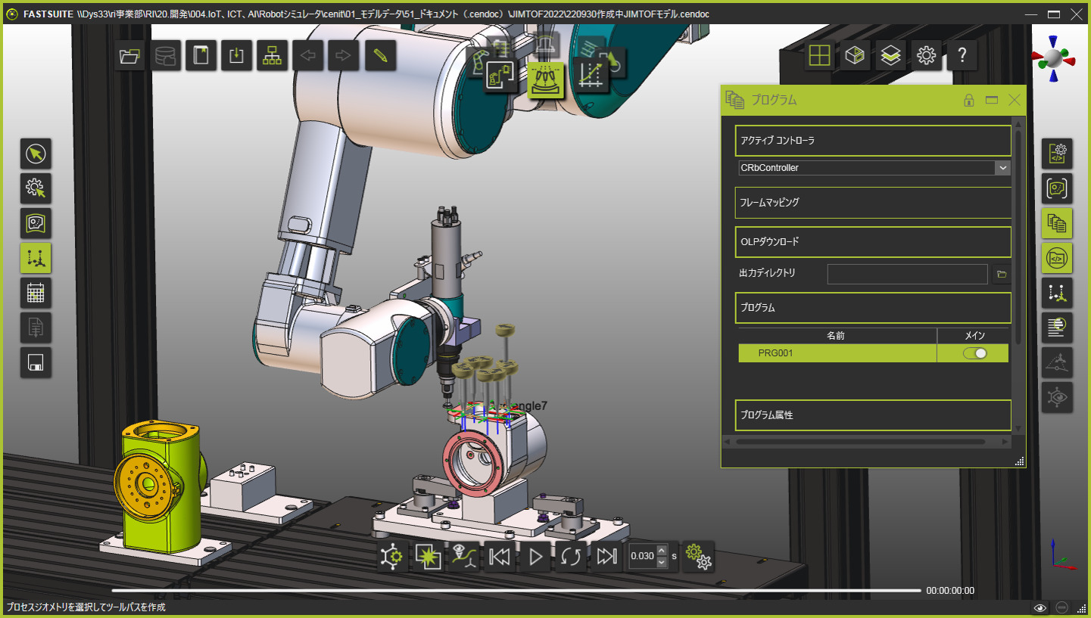This screenshot has height=618, width=1091.
Task: Expand the フレームマッピング section
Action: pos(873,203)
